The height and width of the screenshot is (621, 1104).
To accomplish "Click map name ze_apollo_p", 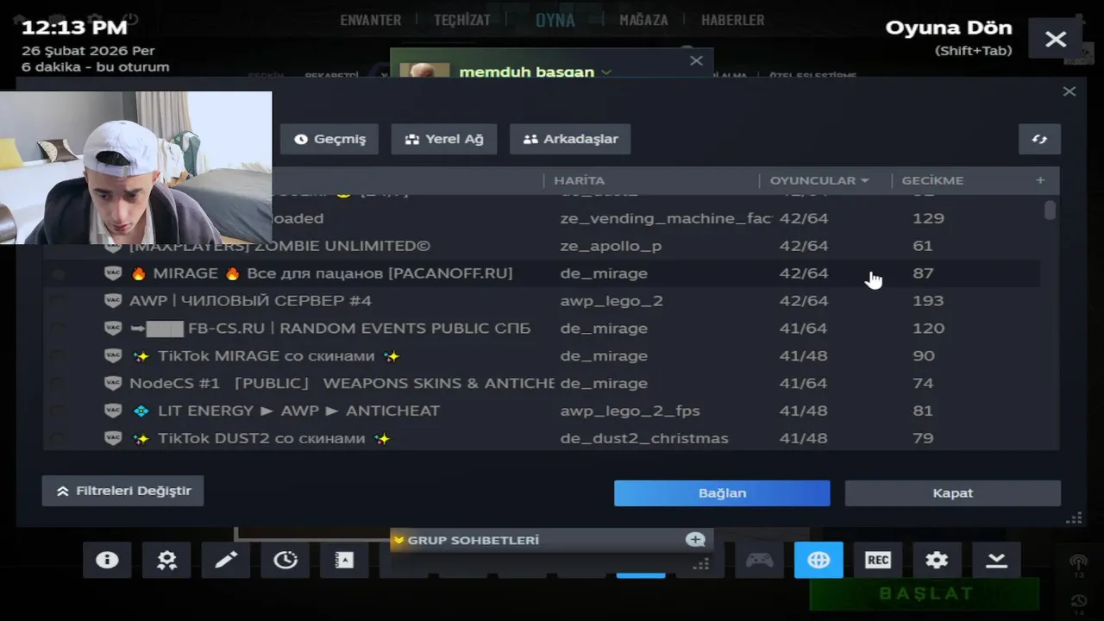I will click(611, 246).
